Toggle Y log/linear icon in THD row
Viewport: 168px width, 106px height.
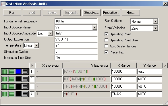[11, 86]
